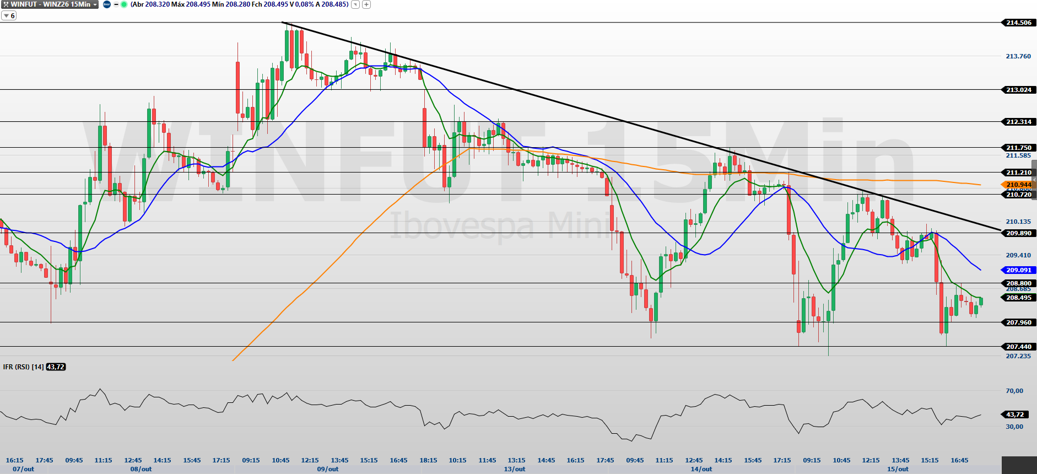Click the dark corner box at bottom of price axis

1019,465
